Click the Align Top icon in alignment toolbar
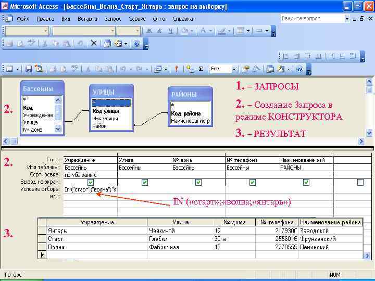The width and height of the screenshot is (375, 281). click(x=308, y=56)
